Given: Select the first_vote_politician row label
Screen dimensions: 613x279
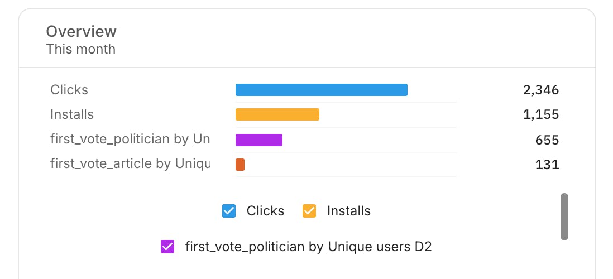Looking at the screenshot, I should [130, 139].
